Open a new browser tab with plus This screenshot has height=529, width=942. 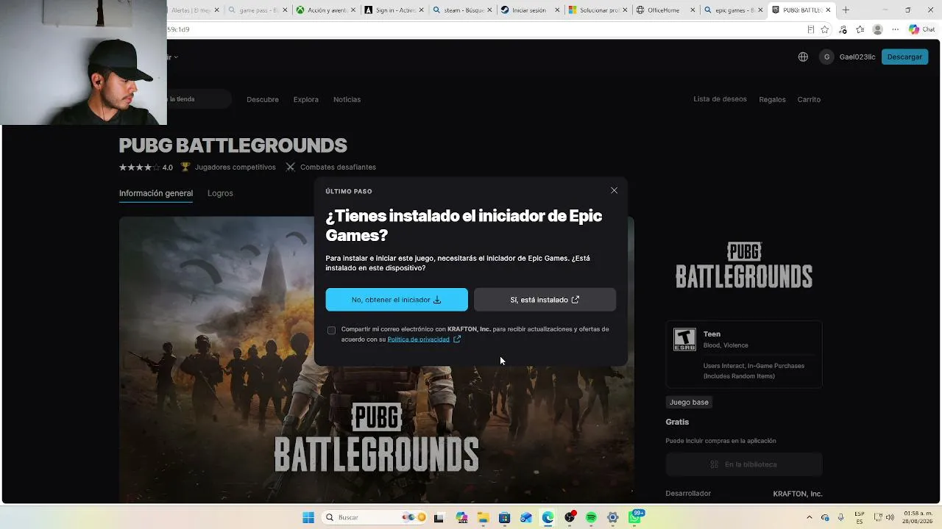pos(846,10)
